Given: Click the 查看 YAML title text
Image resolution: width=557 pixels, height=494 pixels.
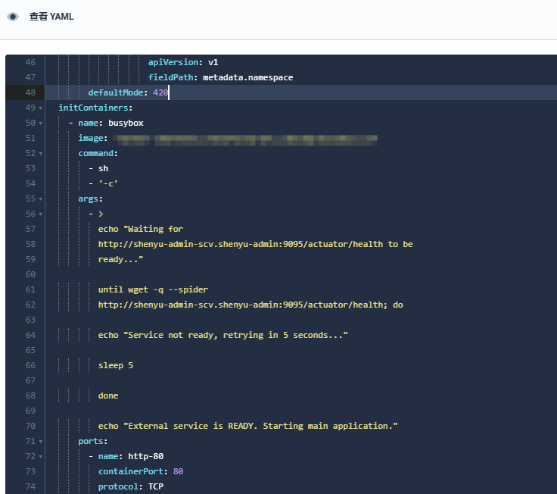Looking at the screenshot, I should (x=51, y=17).
